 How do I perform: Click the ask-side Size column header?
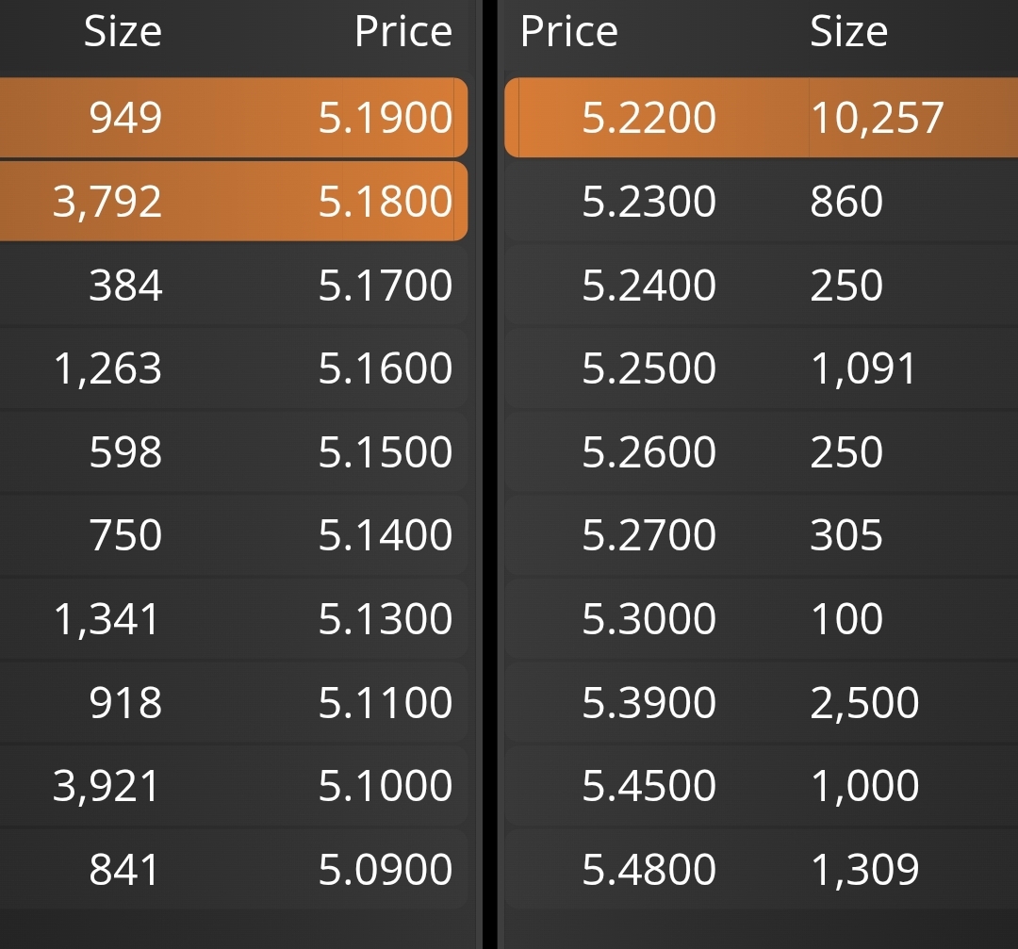click(848, 31)
